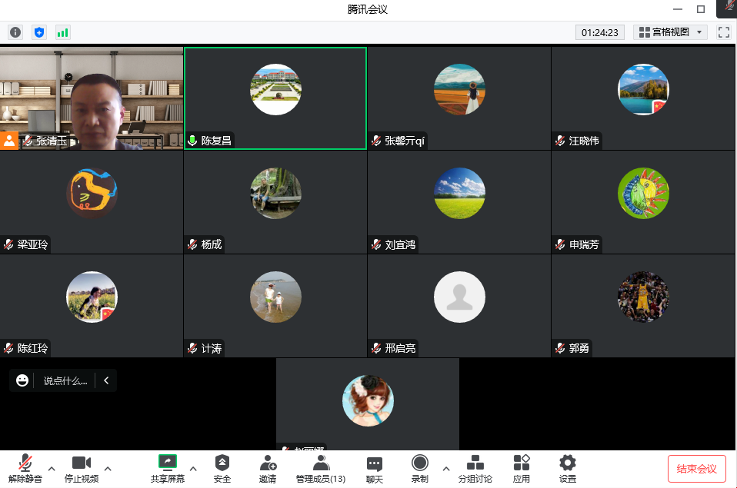Image resolution: width=737 pixels, height=488 pixels.
Task: Collapse the 说点什么 chat bar arrow
Action: 106,380
